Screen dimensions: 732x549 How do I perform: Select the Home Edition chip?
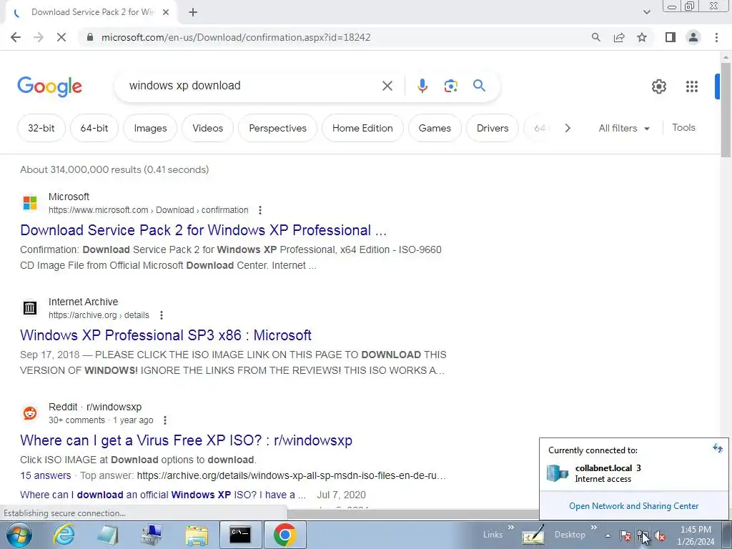pyautogui.click(x=362, y=128)
